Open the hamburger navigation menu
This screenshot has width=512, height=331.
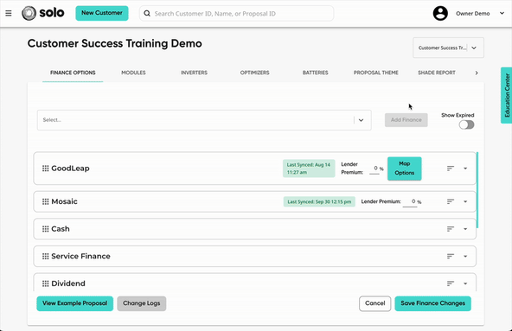9,13
